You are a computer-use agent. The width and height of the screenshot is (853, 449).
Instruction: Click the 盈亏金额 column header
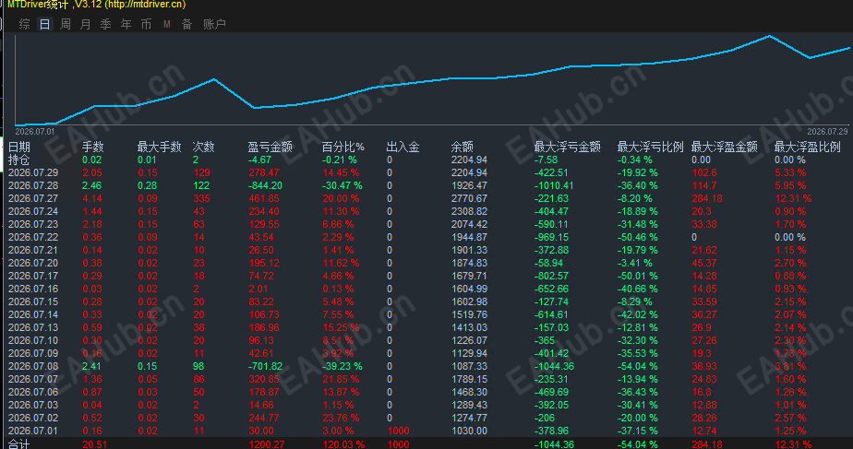[x=270, y=147]
